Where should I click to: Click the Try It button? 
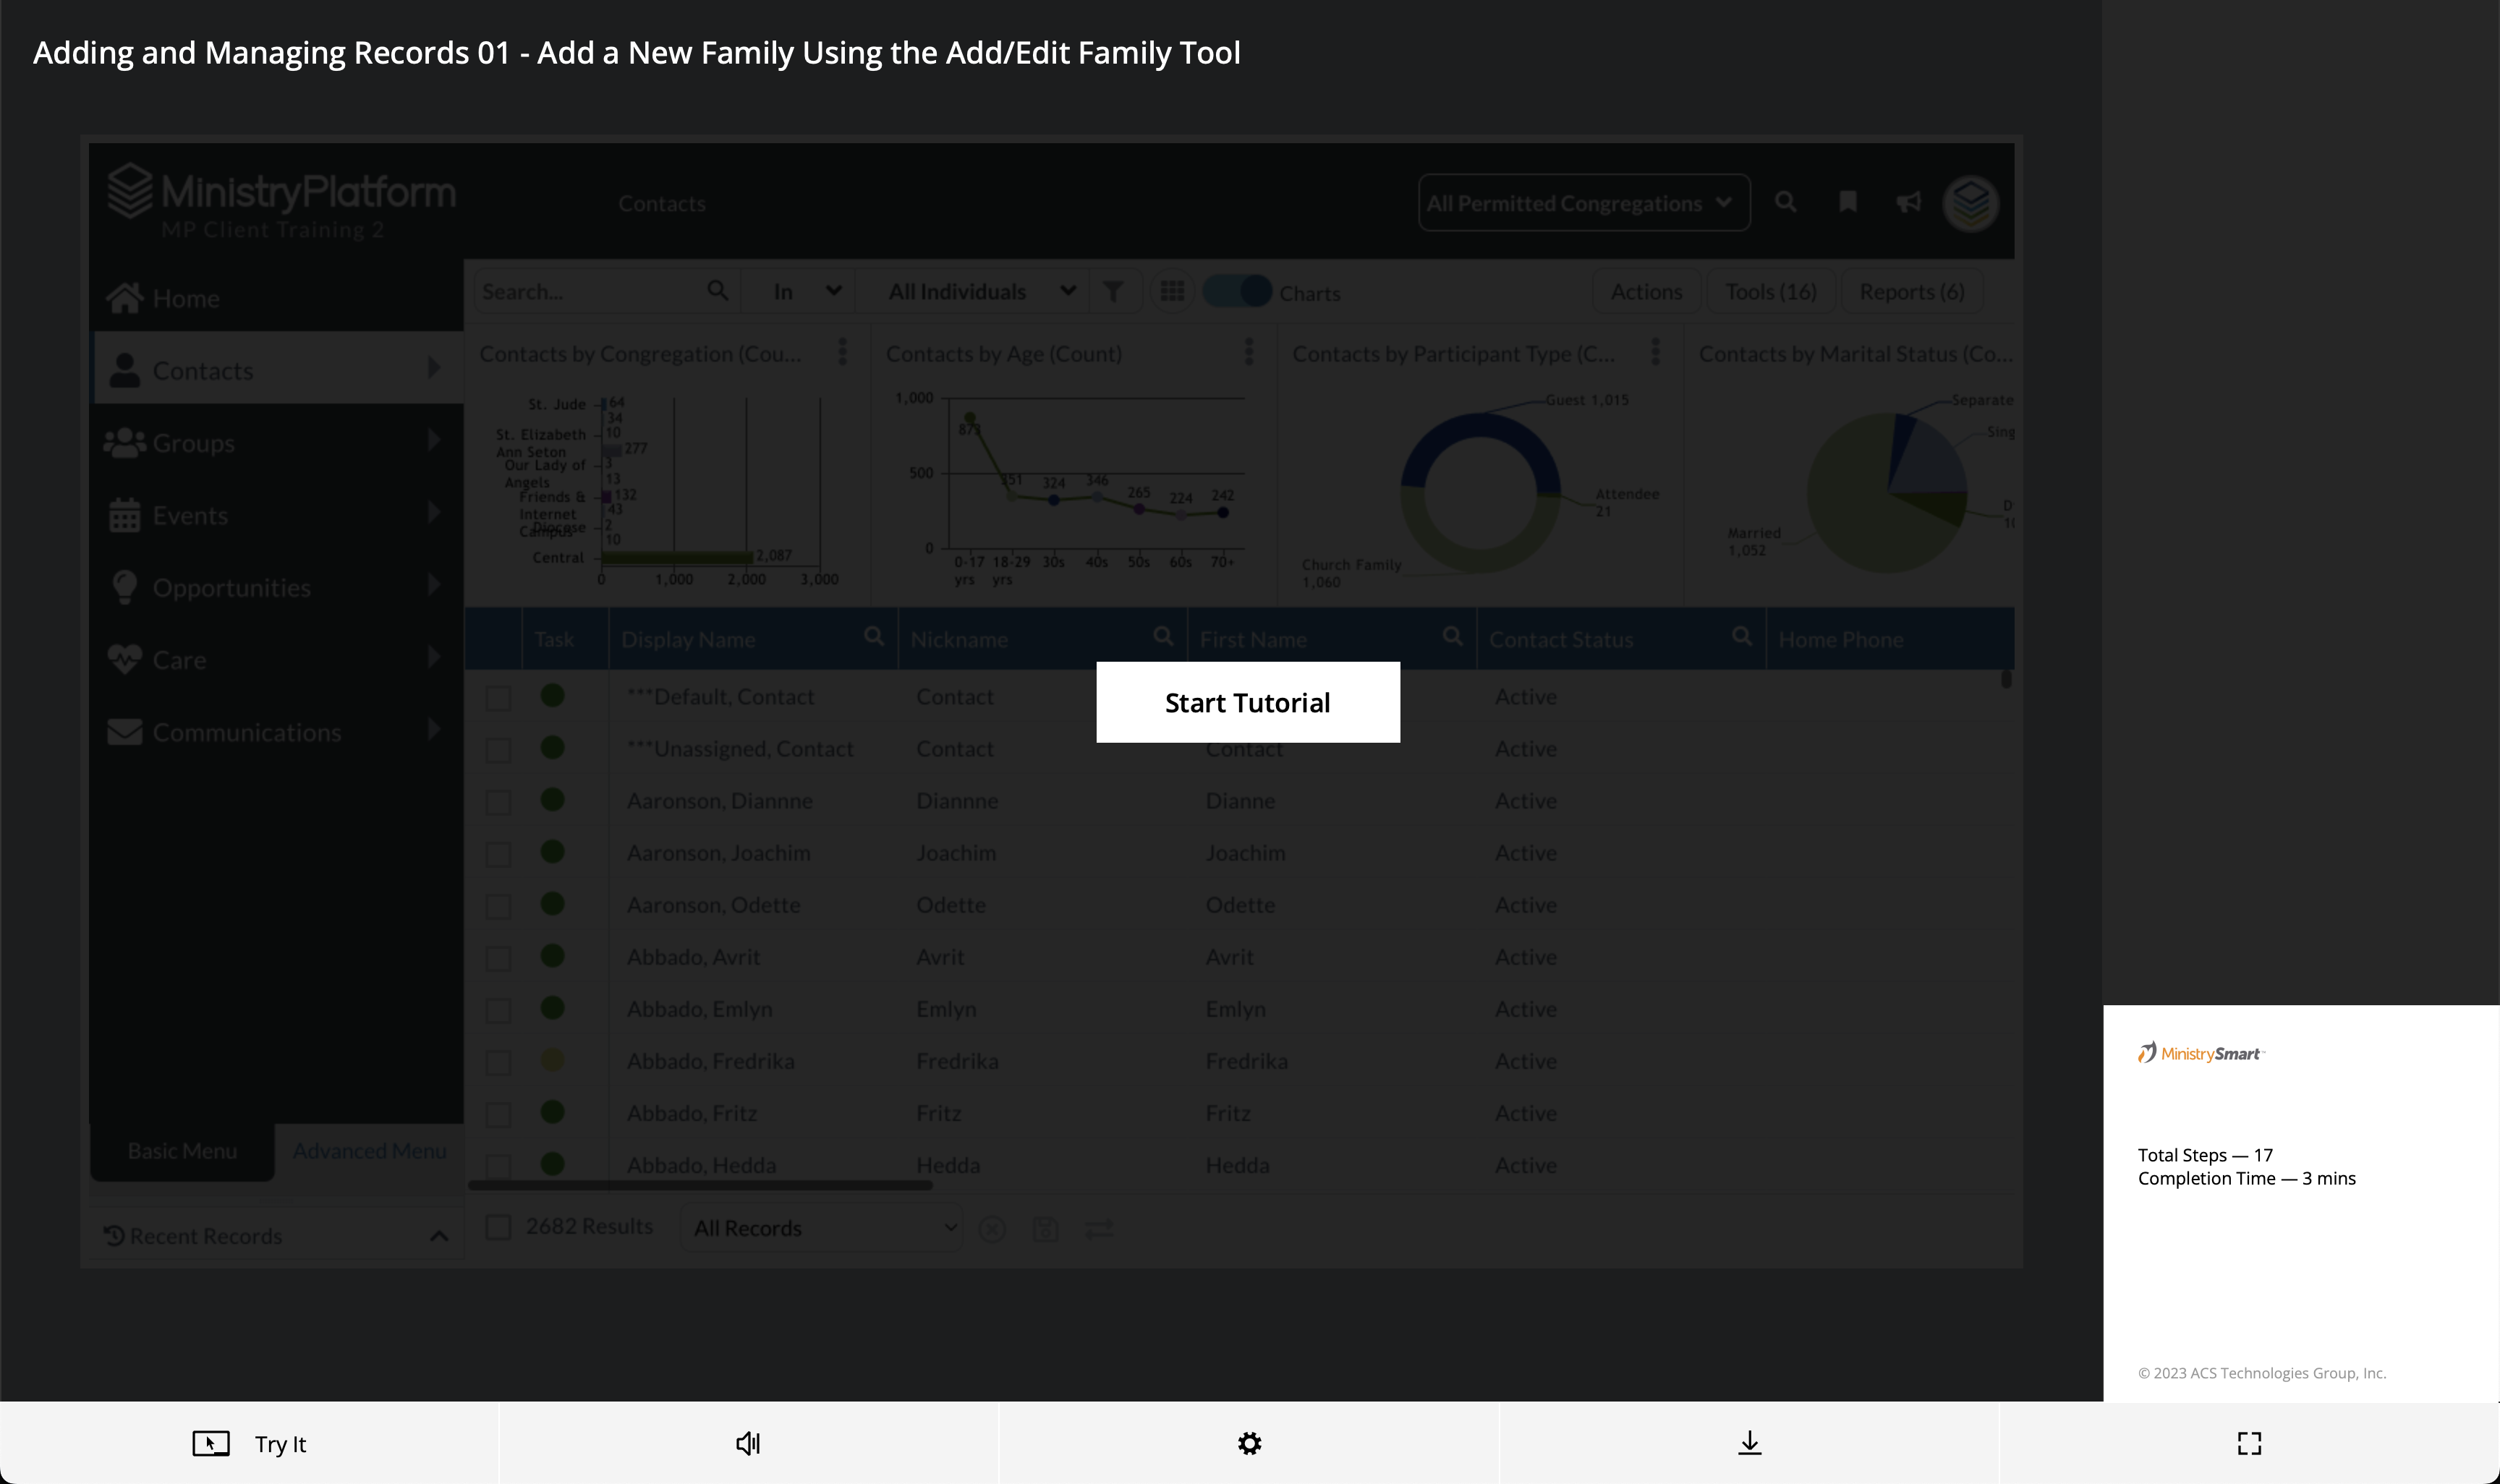(x=250, y=1443)
